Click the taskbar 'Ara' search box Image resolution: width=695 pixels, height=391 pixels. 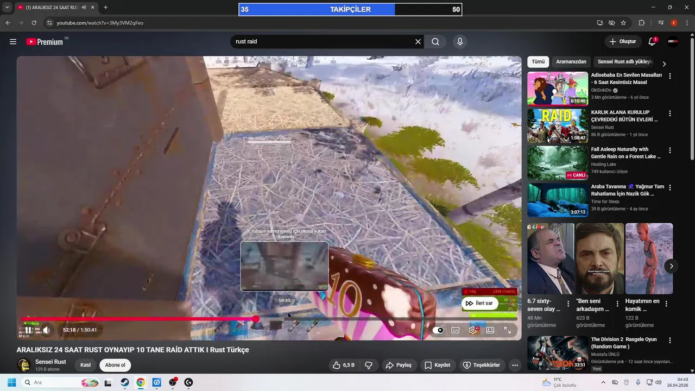pos(61,382)
